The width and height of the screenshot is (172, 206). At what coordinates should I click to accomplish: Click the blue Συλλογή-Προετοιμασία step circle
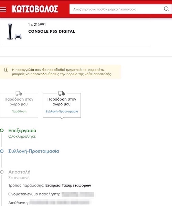[x=2, y=151]
